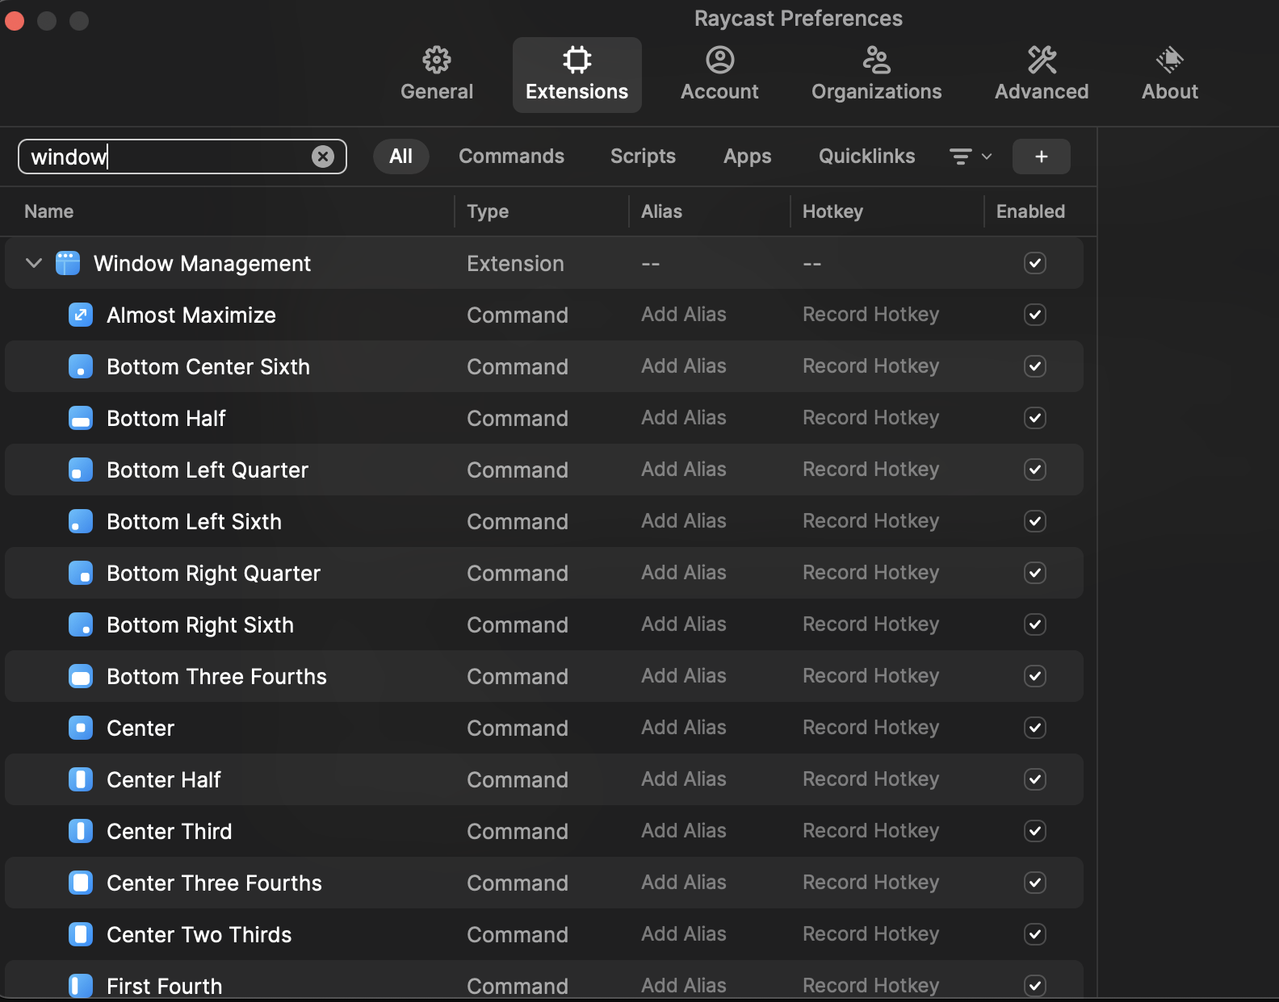1279x1002 pixels.
Task: Filter list by Apps
Action: point(747,157)
